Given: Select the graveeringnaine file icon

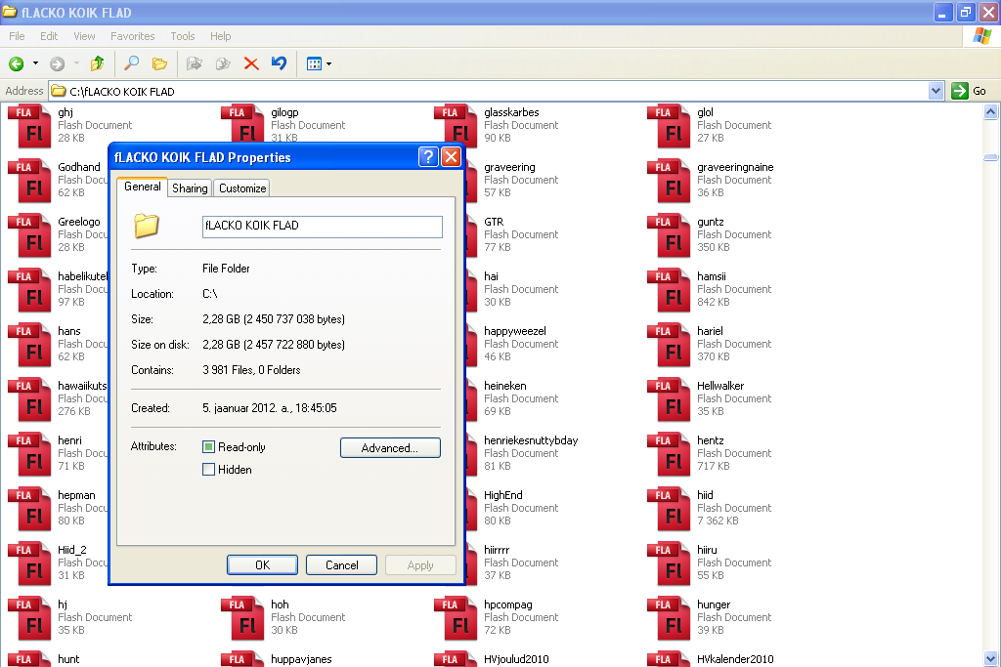Looking at the screenshot, I should (669, 181).
